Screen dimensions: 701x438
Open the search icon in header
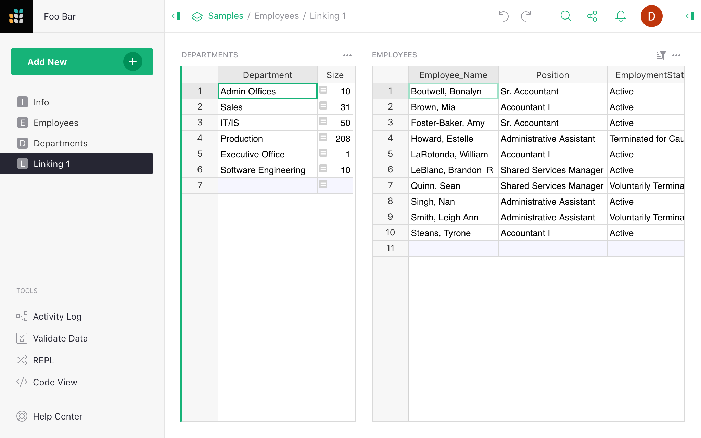coord(566,16)
